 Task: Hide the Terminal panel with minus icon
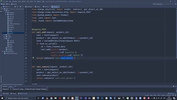point(176,86)
